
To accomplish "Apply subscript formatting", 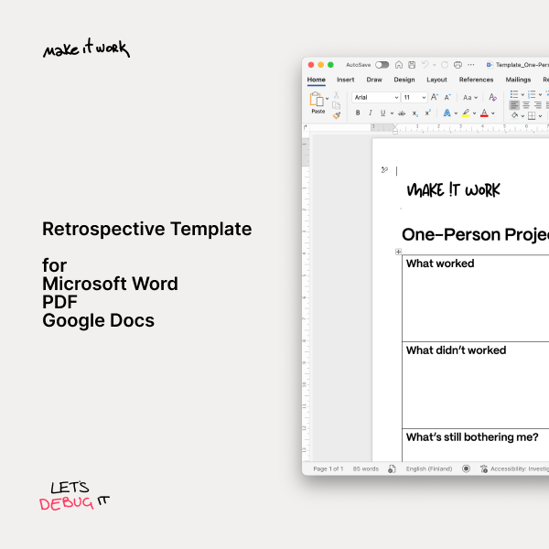I will point(414,113).
